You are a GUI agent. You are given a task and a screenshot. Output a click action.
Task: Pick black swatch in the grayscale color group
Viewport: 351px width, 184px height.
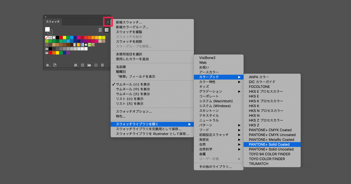pos(50,49)
